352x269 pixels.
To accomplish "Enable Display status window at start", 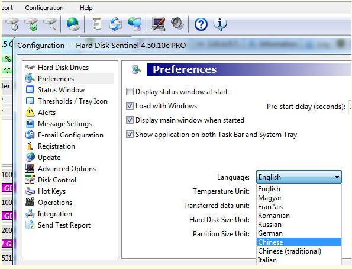I will [x=130, y=92].
